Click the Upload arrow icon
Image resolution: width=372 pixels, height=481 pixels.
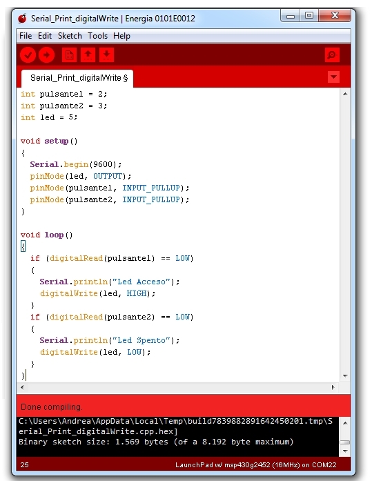click(47, 55)
